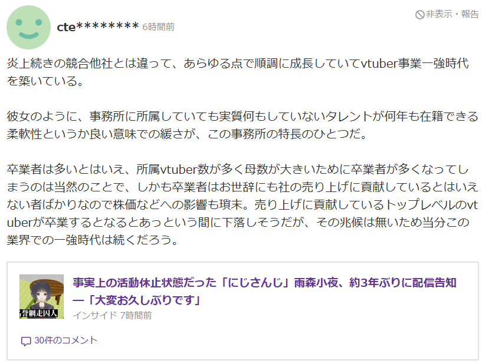Click the paragraph starting 卒業者は多いとはいえ
Screen dimensions: 482x364
tap(242, 204)
